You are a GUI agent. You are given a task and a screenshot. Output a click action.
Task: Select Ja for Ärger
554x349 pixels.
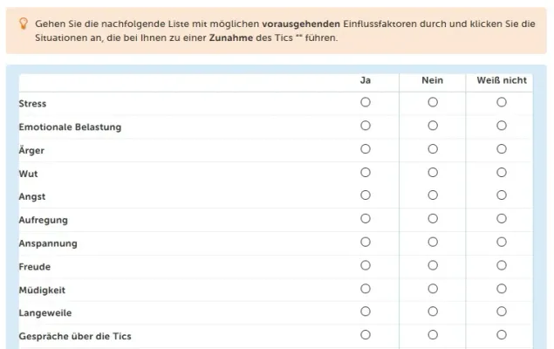[x=366, y=148]
